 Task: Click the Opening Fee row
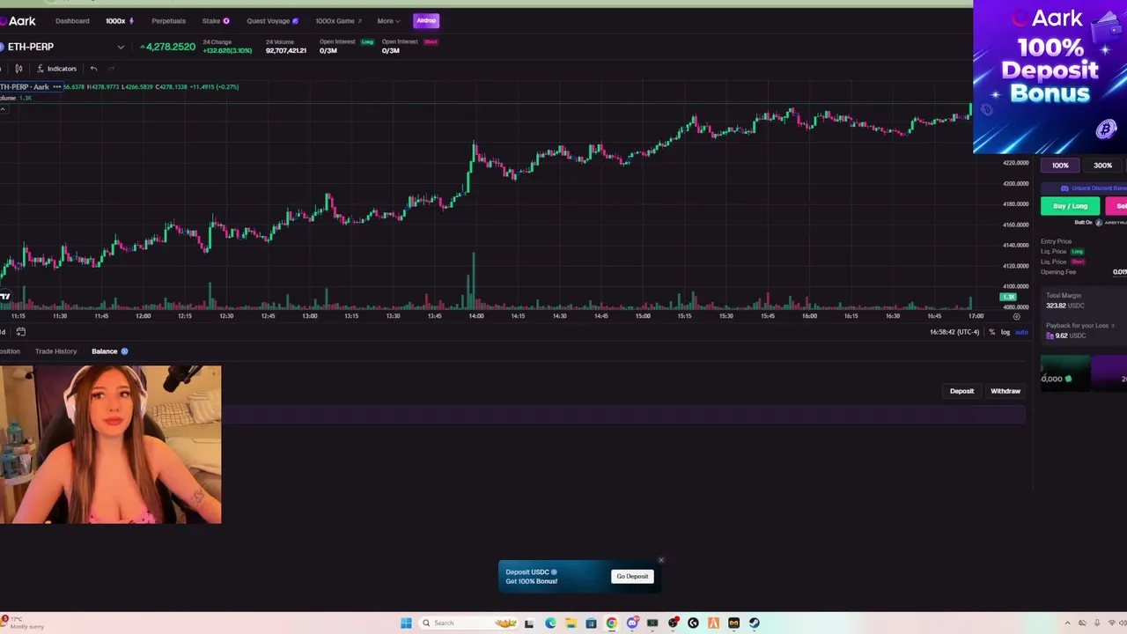pos(1083,272)
